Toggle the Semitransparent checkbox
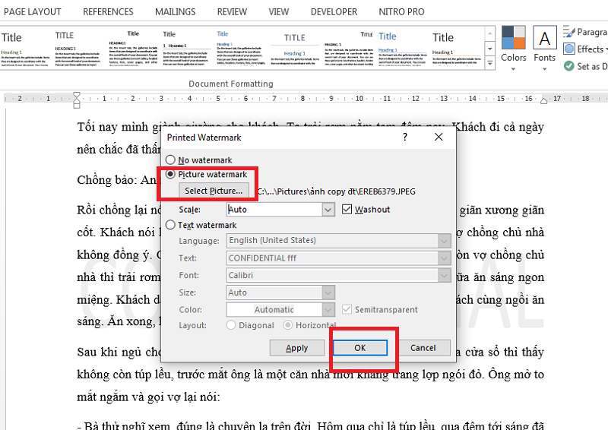The width and height of the screenshot is (608, 430). pyautogui.click(x=347, y=309)
